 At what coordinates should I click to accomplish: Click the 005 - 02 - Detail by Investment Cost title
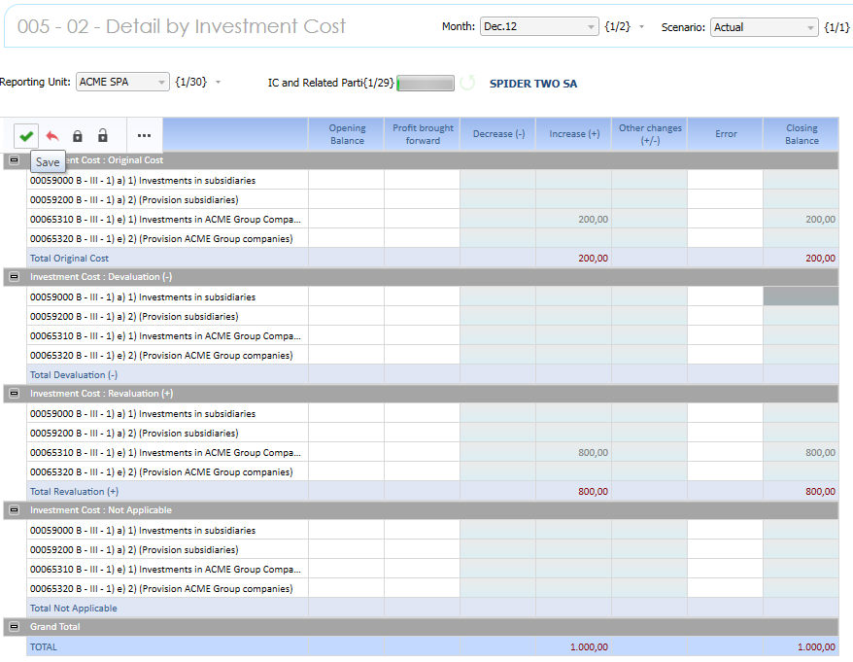pyautogui.click(x=181, y=26)
